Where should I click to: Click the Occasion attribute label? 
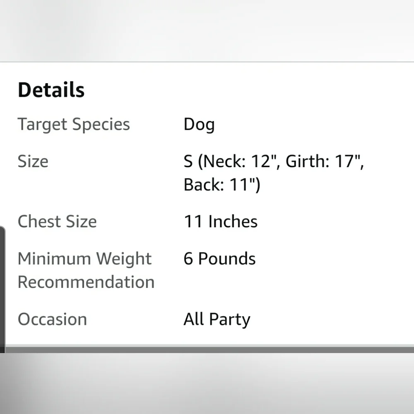click(52, 319)
